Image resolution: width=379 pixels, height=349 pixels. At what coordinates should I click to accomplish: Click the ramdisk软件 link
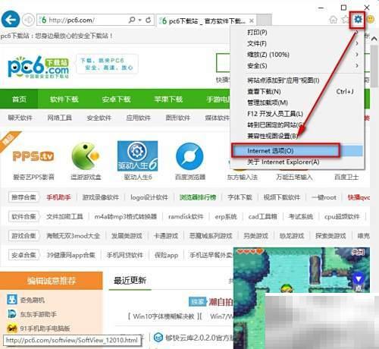186,216
